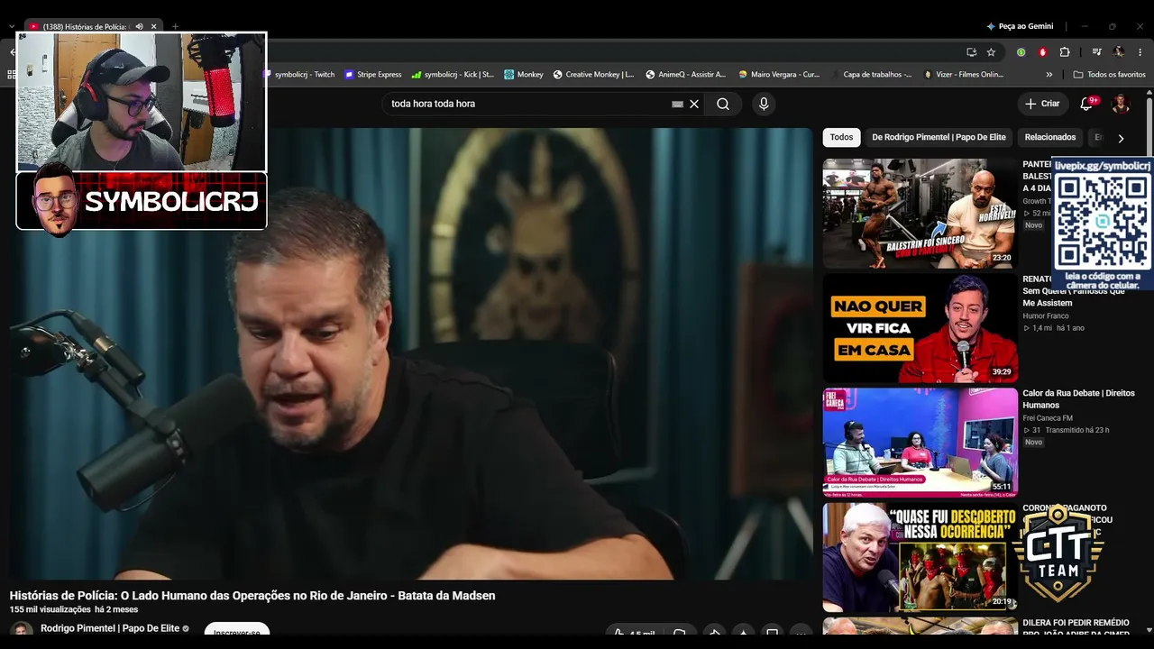Screen dimensions: 1154x649
Task: Select the Relacionados filter chip
Action: click(x=1050, y=137)
